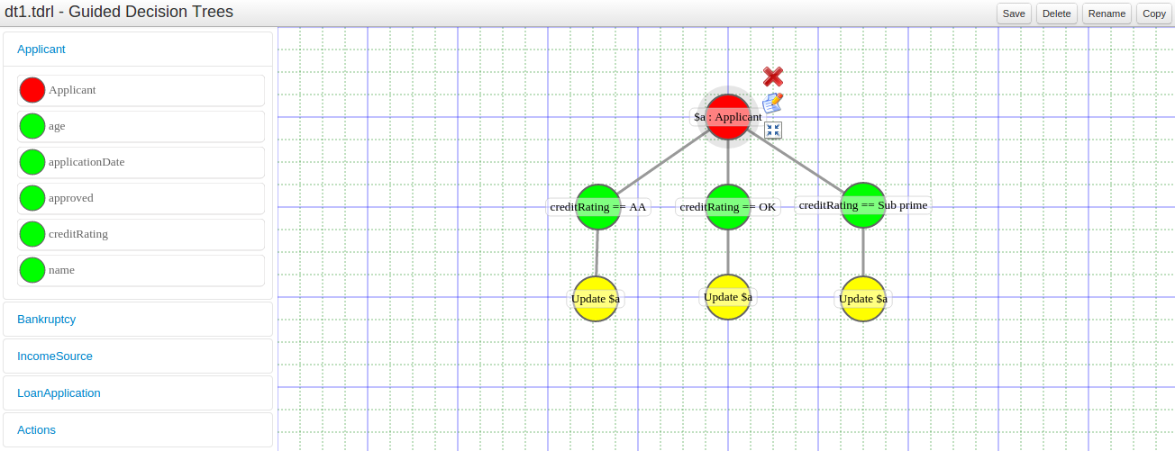Image resolution: width=1175 pixels, height=451 pixels.
Task: Click the Update $a node under Sub prime
Action: [863, 299]
